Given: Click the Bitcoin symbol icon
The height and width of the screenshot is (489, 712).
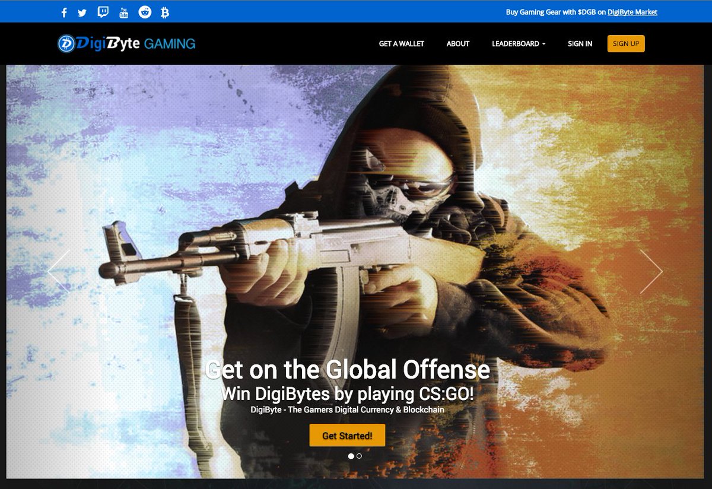Looking at the screenshot, I should 165,12.
